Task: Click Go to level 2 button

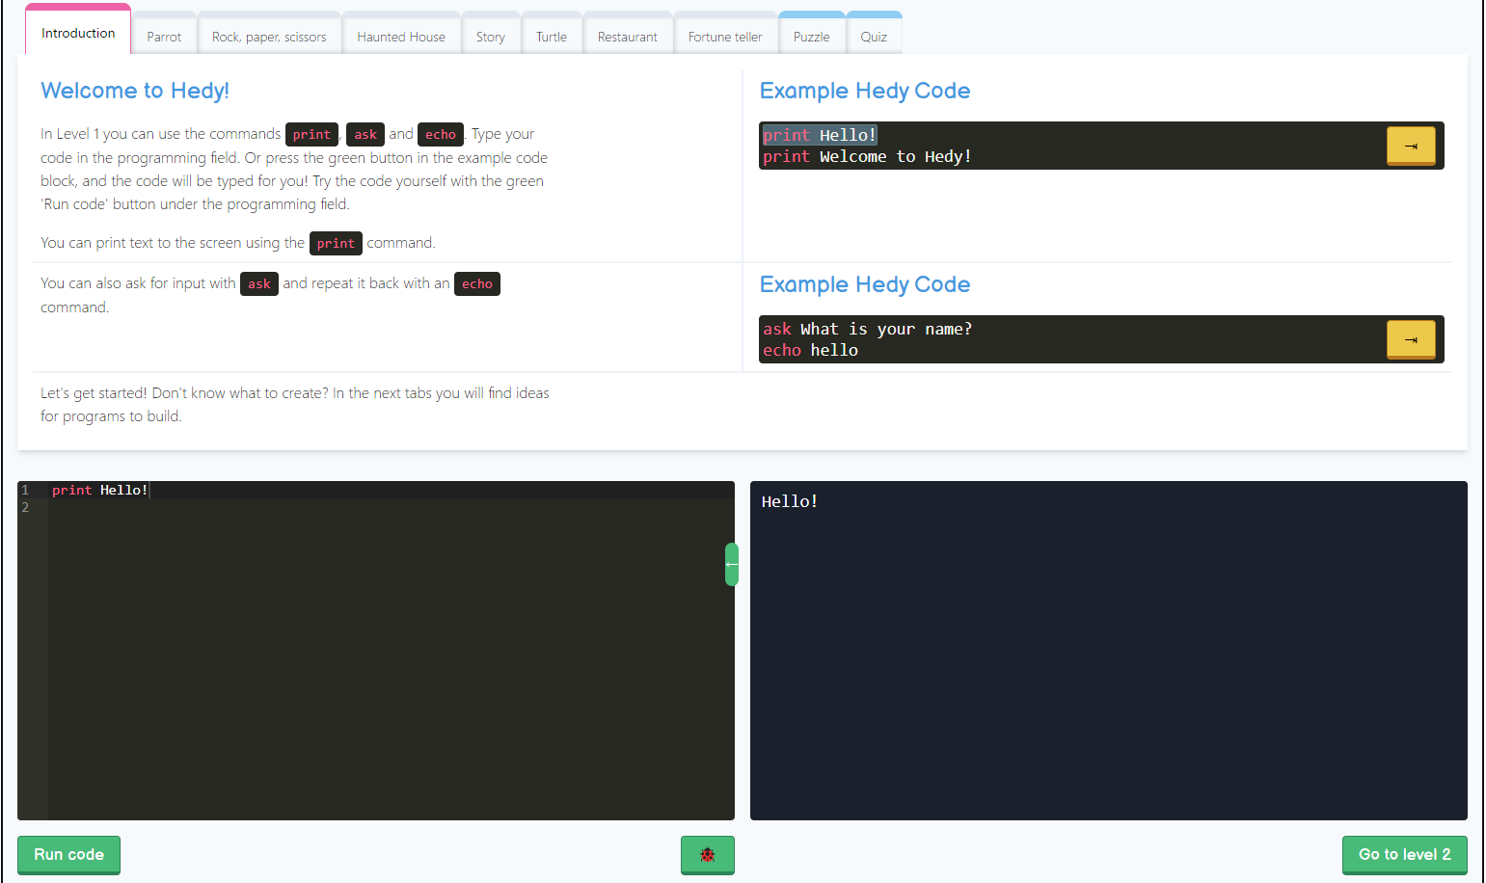Action: coord(1405,854)
